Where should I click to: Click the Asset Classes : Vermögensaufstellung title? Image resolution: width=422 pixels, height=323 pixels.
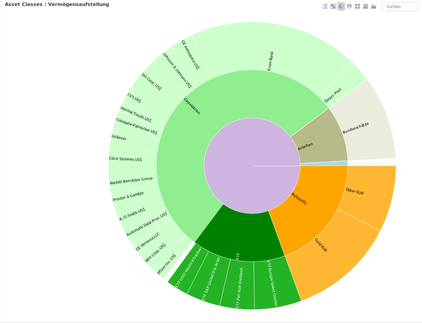pyautogui.click(x=57, y=5)
